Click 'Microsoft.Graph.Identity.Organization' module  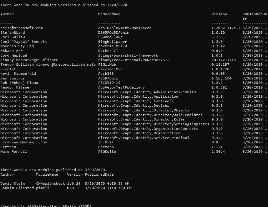139,133
